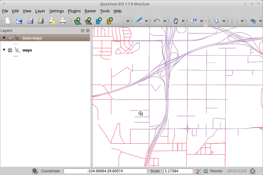
Task: Open the Plugins menu
Action: (x=74, y=11)
